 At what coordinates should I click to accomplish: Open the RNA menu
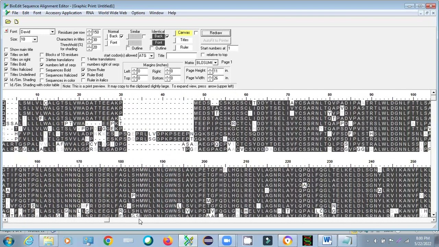tap(90, 13)
